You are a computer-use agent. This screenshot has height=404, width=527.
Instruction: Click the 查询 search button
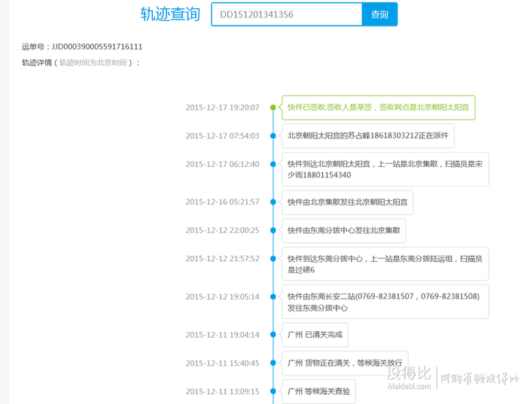(x=379, y=14)
